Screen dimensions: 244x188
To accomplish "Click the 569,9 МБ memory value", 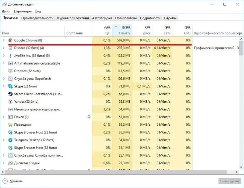I will 124,40.
